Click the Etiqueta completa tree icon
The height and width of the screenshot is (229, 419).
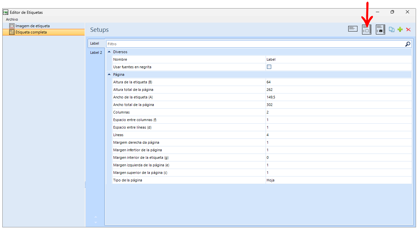pyautogui.click(x=12, y=32)
